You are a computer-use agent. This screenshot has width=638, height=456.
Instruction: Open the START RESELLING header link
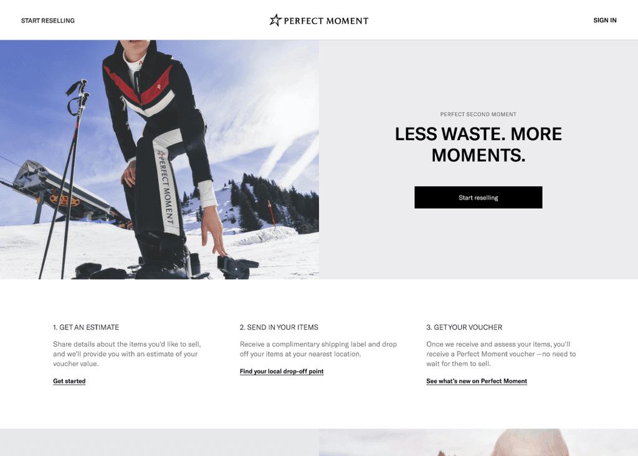48,21
